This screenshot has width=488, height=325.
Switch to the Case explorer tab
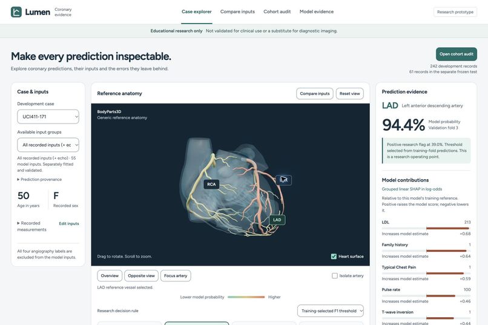click(x=196, y=12)
